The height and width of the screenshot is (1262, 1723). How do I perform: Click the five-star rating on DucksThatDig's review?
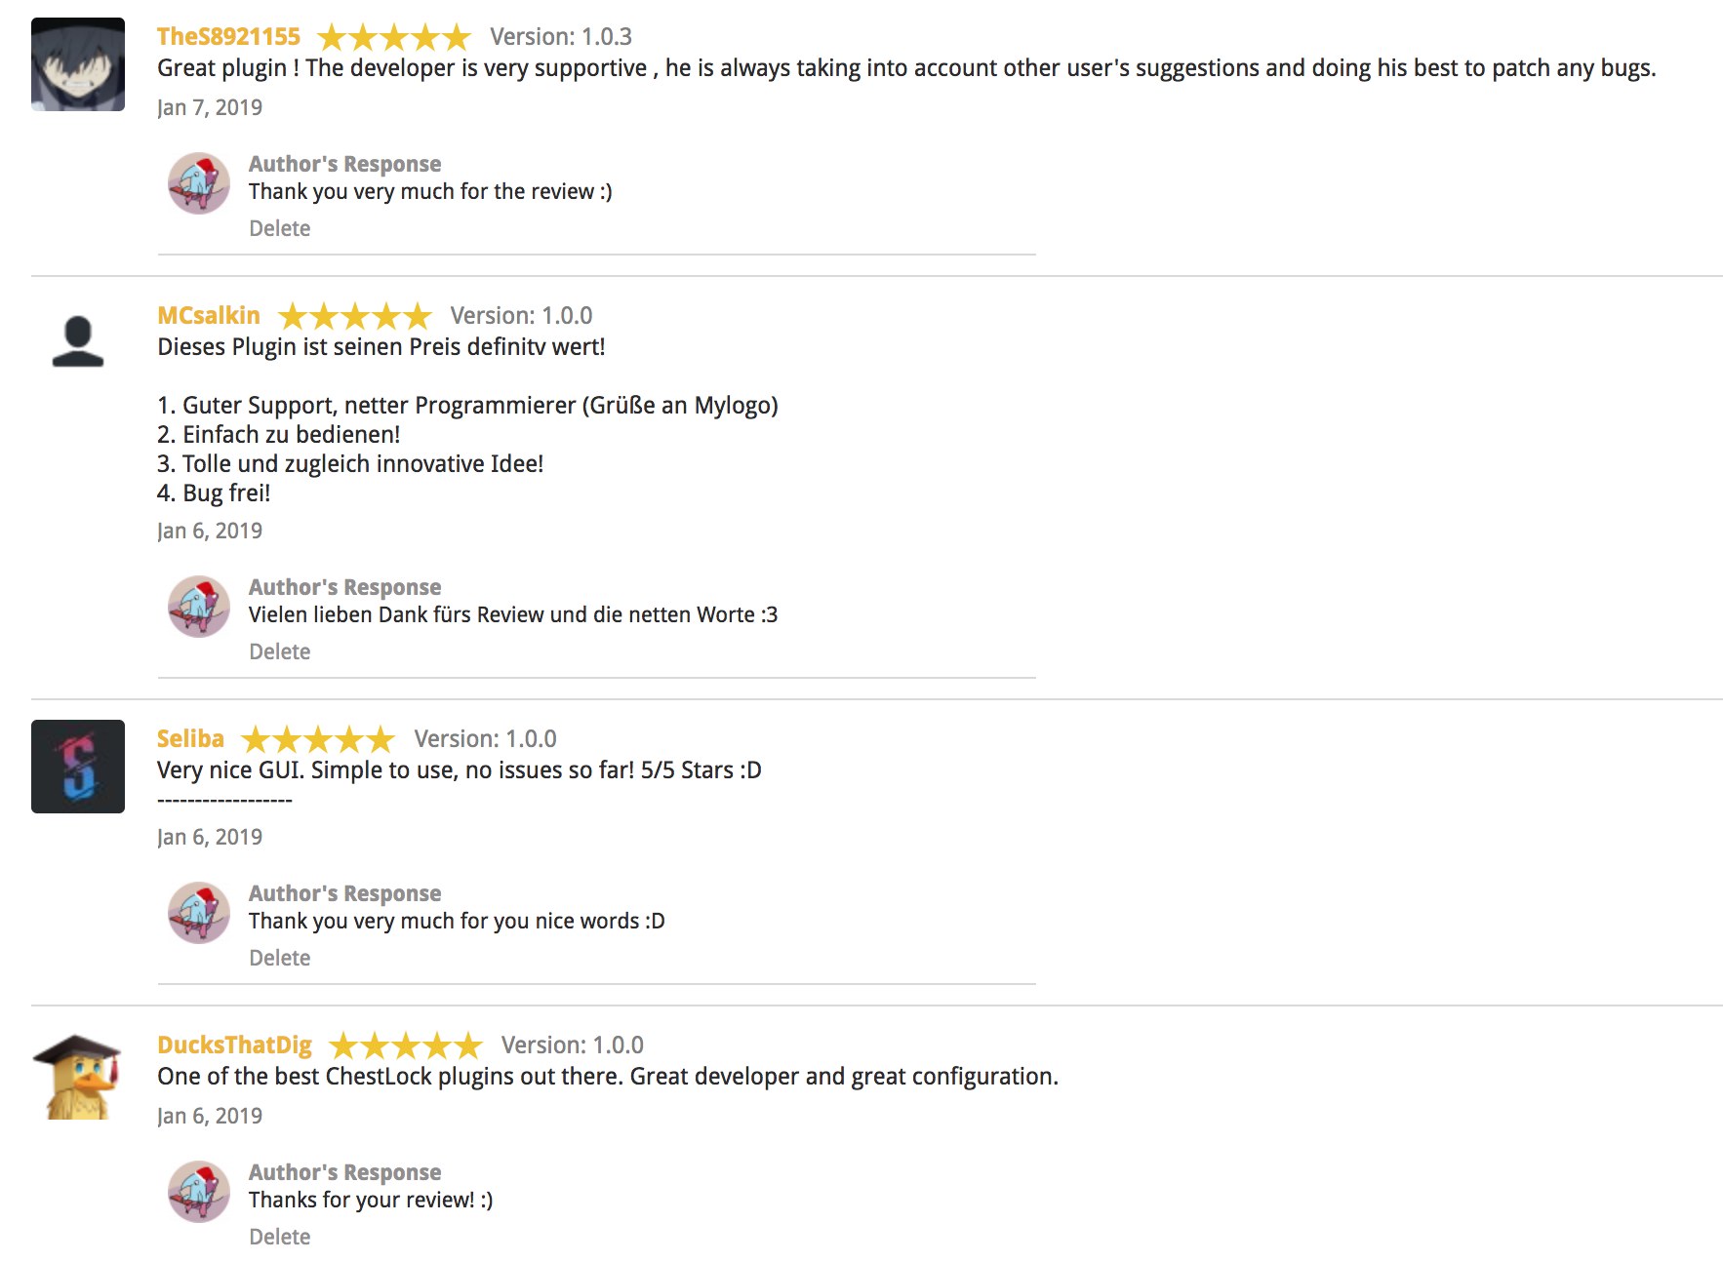coord(406,1046)
